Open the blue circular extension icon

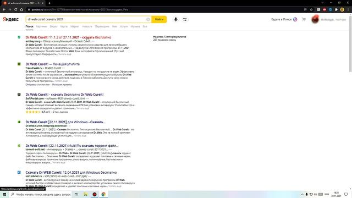click(x=330, y=10)
